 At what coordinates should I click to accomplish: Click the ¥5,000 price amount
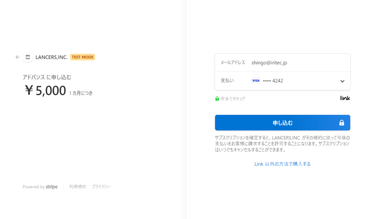click(x=45, y=91)
